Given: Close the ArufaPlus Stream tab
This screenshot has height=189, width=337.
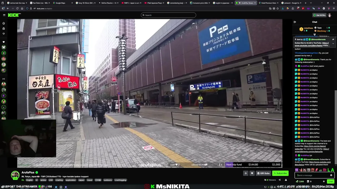Looking at the screenshot, I should click(255, 3).
